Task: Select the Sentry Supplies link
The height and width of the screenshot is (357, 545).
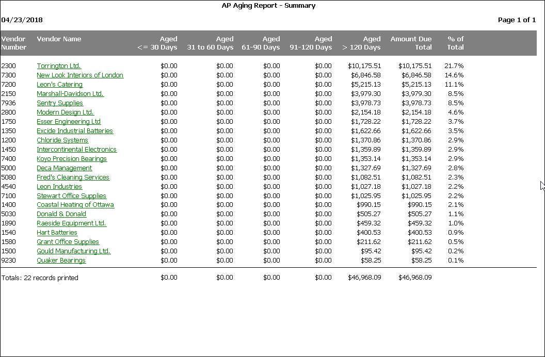Action: click(x=60, y=103)
